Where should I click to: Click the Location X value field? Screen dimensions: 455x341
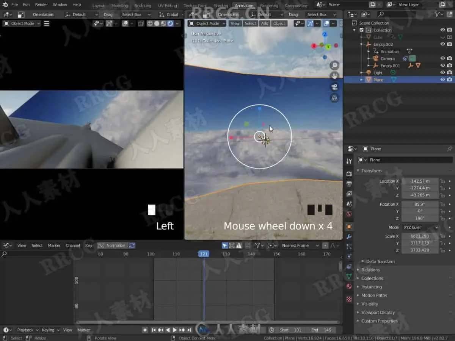(x=420, y=181)
